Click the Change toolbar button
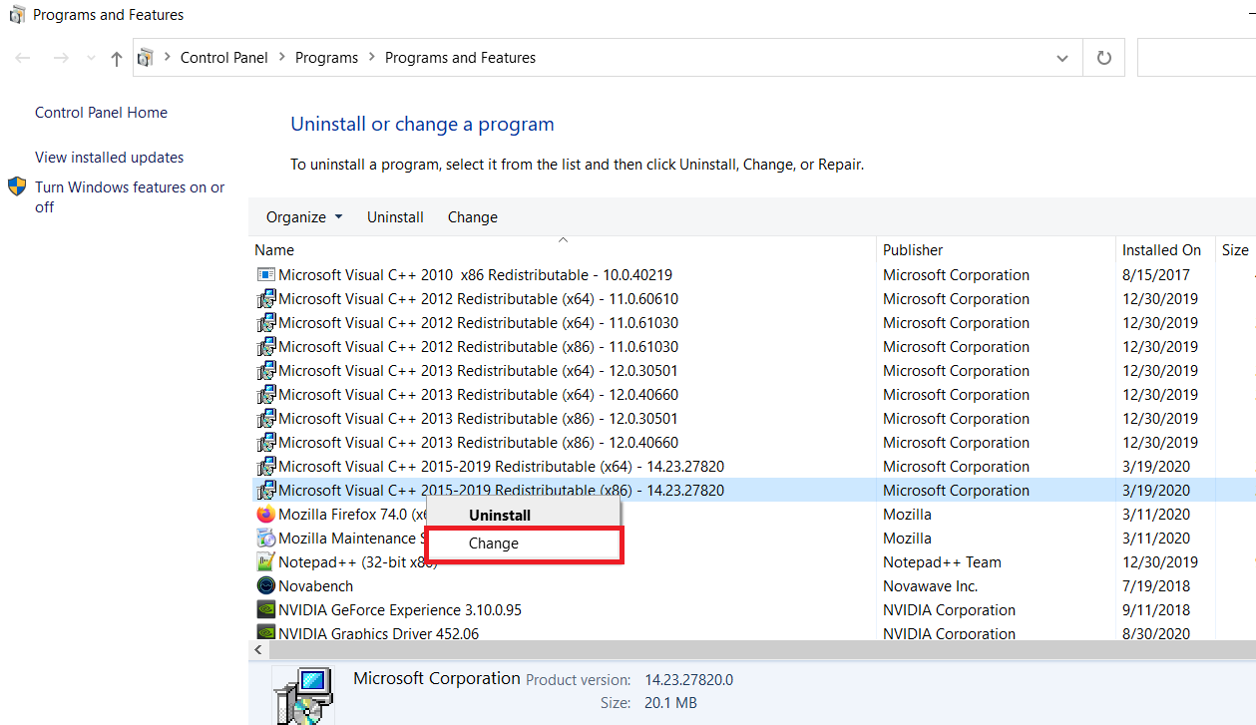The height and width of the screenshot is (725, 1256). coord(473,217)
